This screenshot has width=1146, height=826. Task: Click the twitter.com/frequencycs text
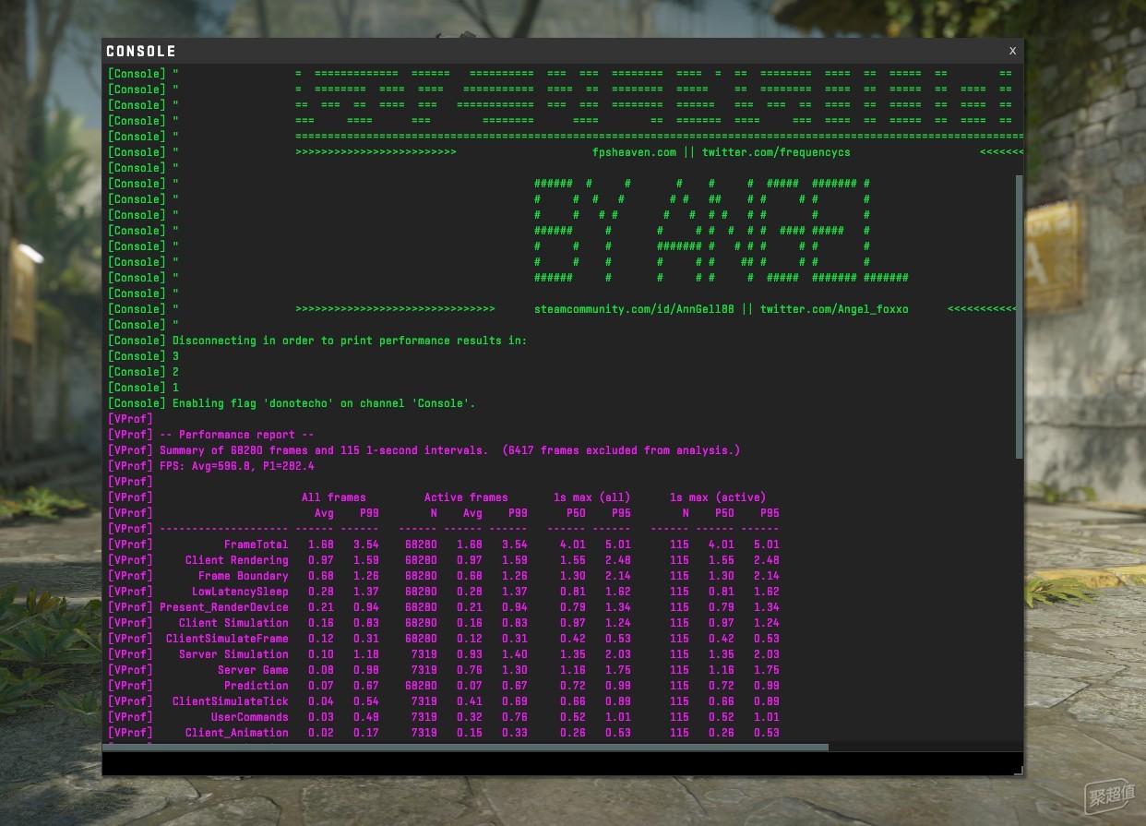tap(776, 152)
